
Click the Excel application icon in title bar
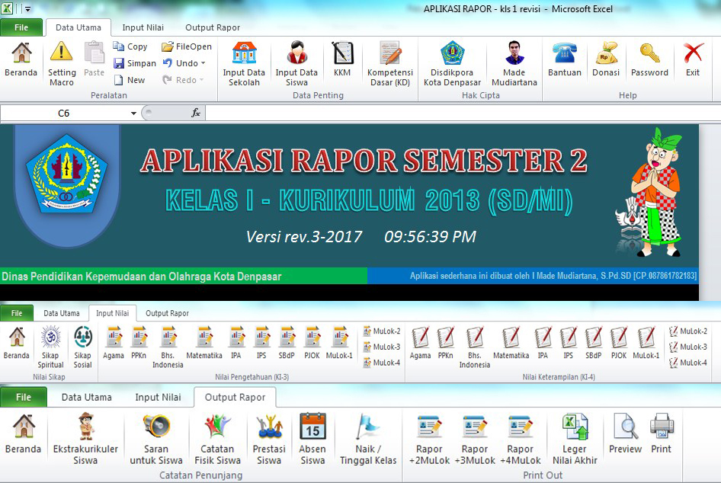[x=6, y=8]
